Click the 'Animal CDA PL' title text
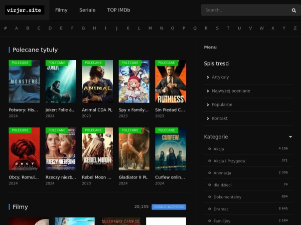Image resolution: width=301 pixels, height=225 pixels. (x=97, y=110)
